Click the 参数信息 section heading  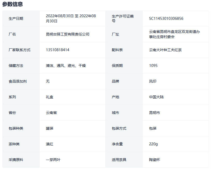13,4
